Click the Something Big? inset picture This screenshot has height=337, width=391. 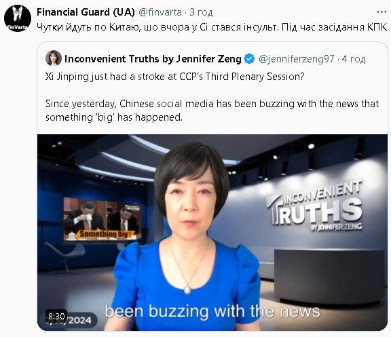pos(103,219)
